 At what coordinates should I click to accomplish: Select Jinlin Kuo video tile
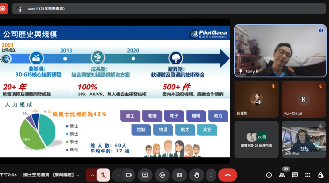[304, 139]
